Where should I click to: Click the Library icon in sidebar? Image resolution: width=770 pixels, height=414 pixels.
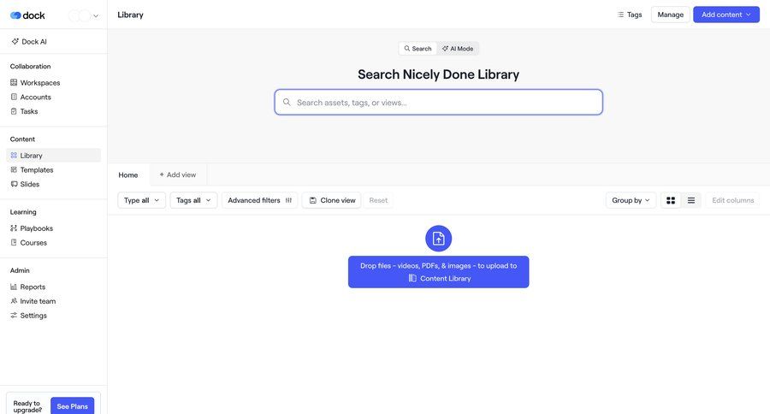[14, 155]
